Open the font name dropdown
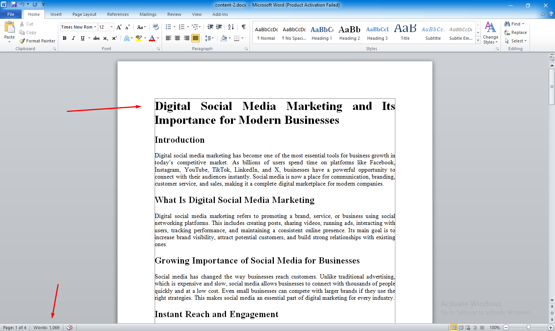Screen dimensions: 555x331 95,27
